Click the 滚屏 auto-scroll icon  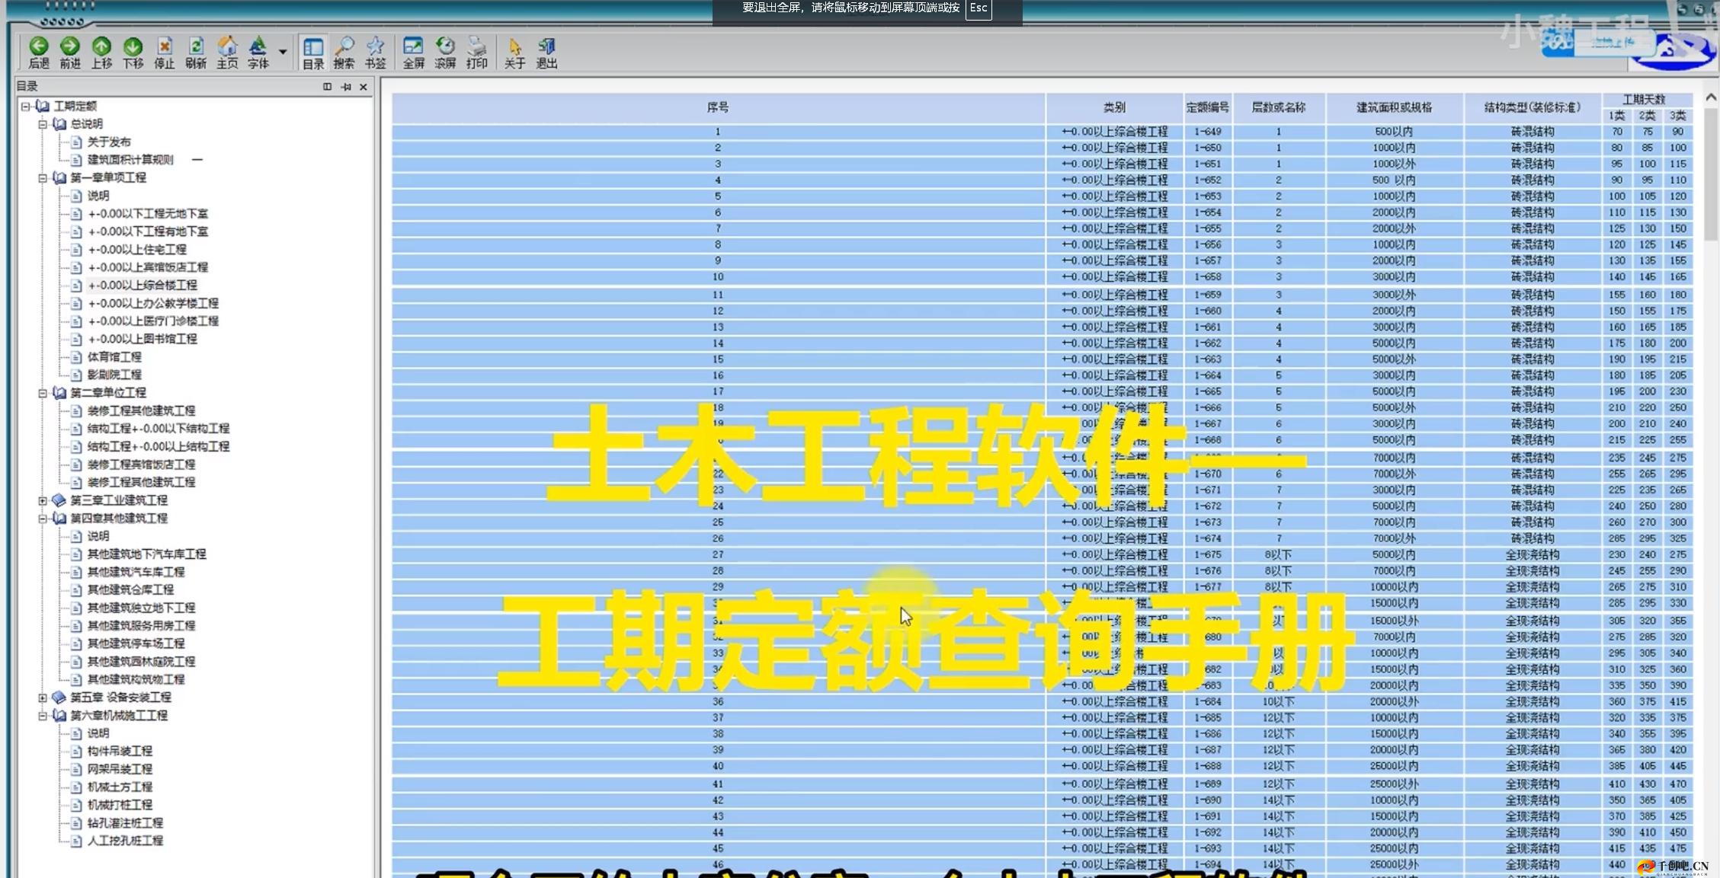coord(445,47)
